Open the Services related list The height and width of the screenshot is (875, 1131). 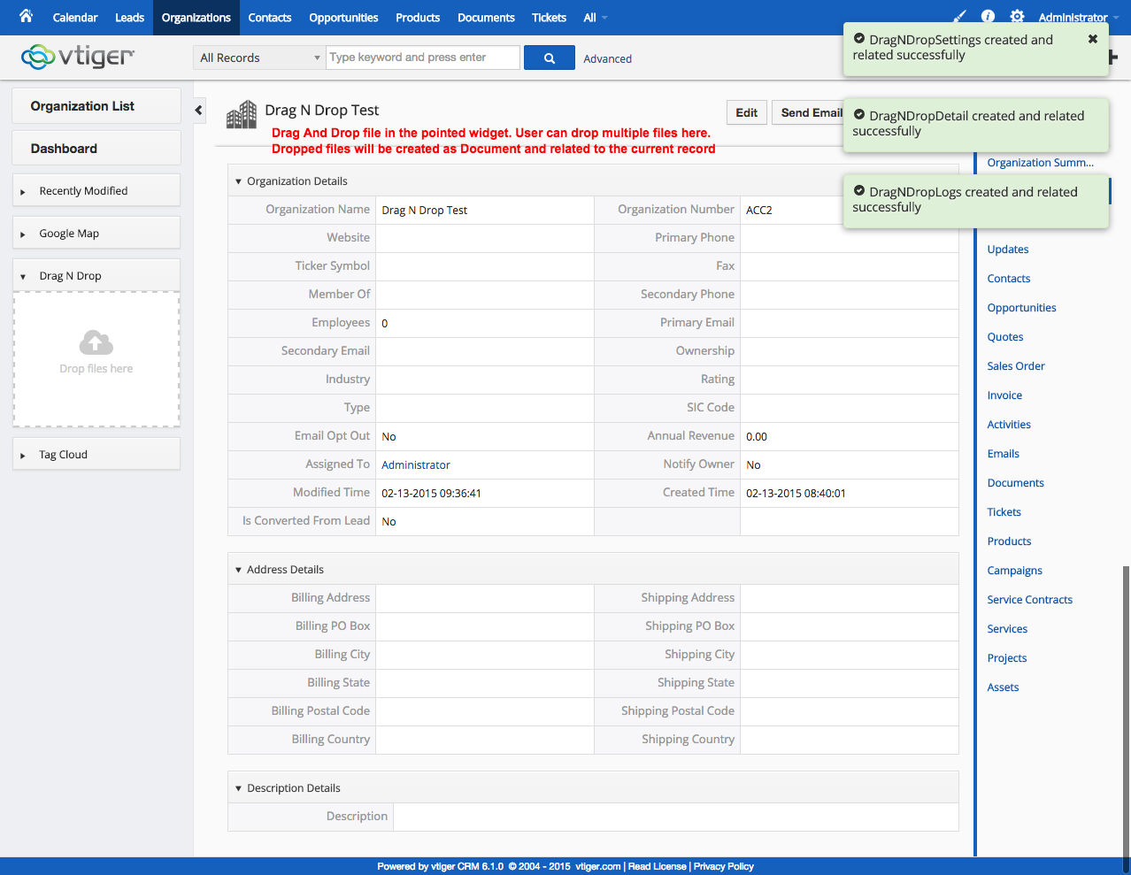(1007, 629)
